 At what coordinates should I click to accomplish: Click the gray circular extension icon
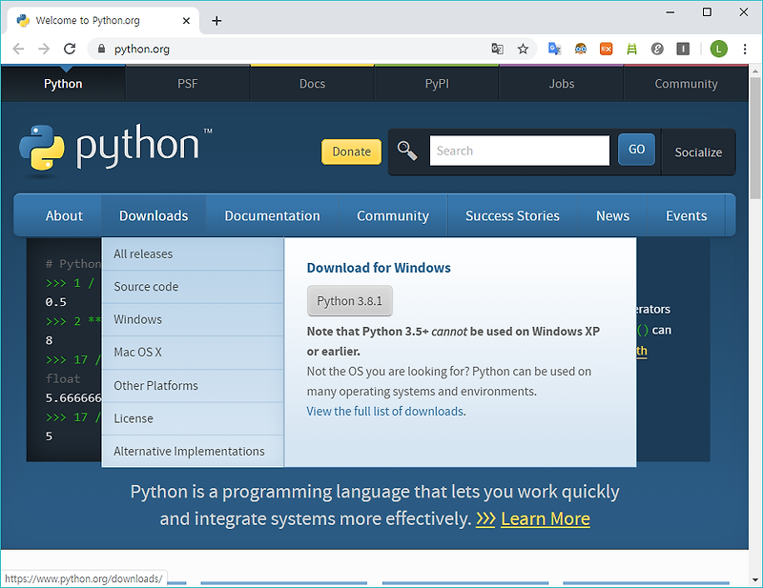tap(657, 49)
